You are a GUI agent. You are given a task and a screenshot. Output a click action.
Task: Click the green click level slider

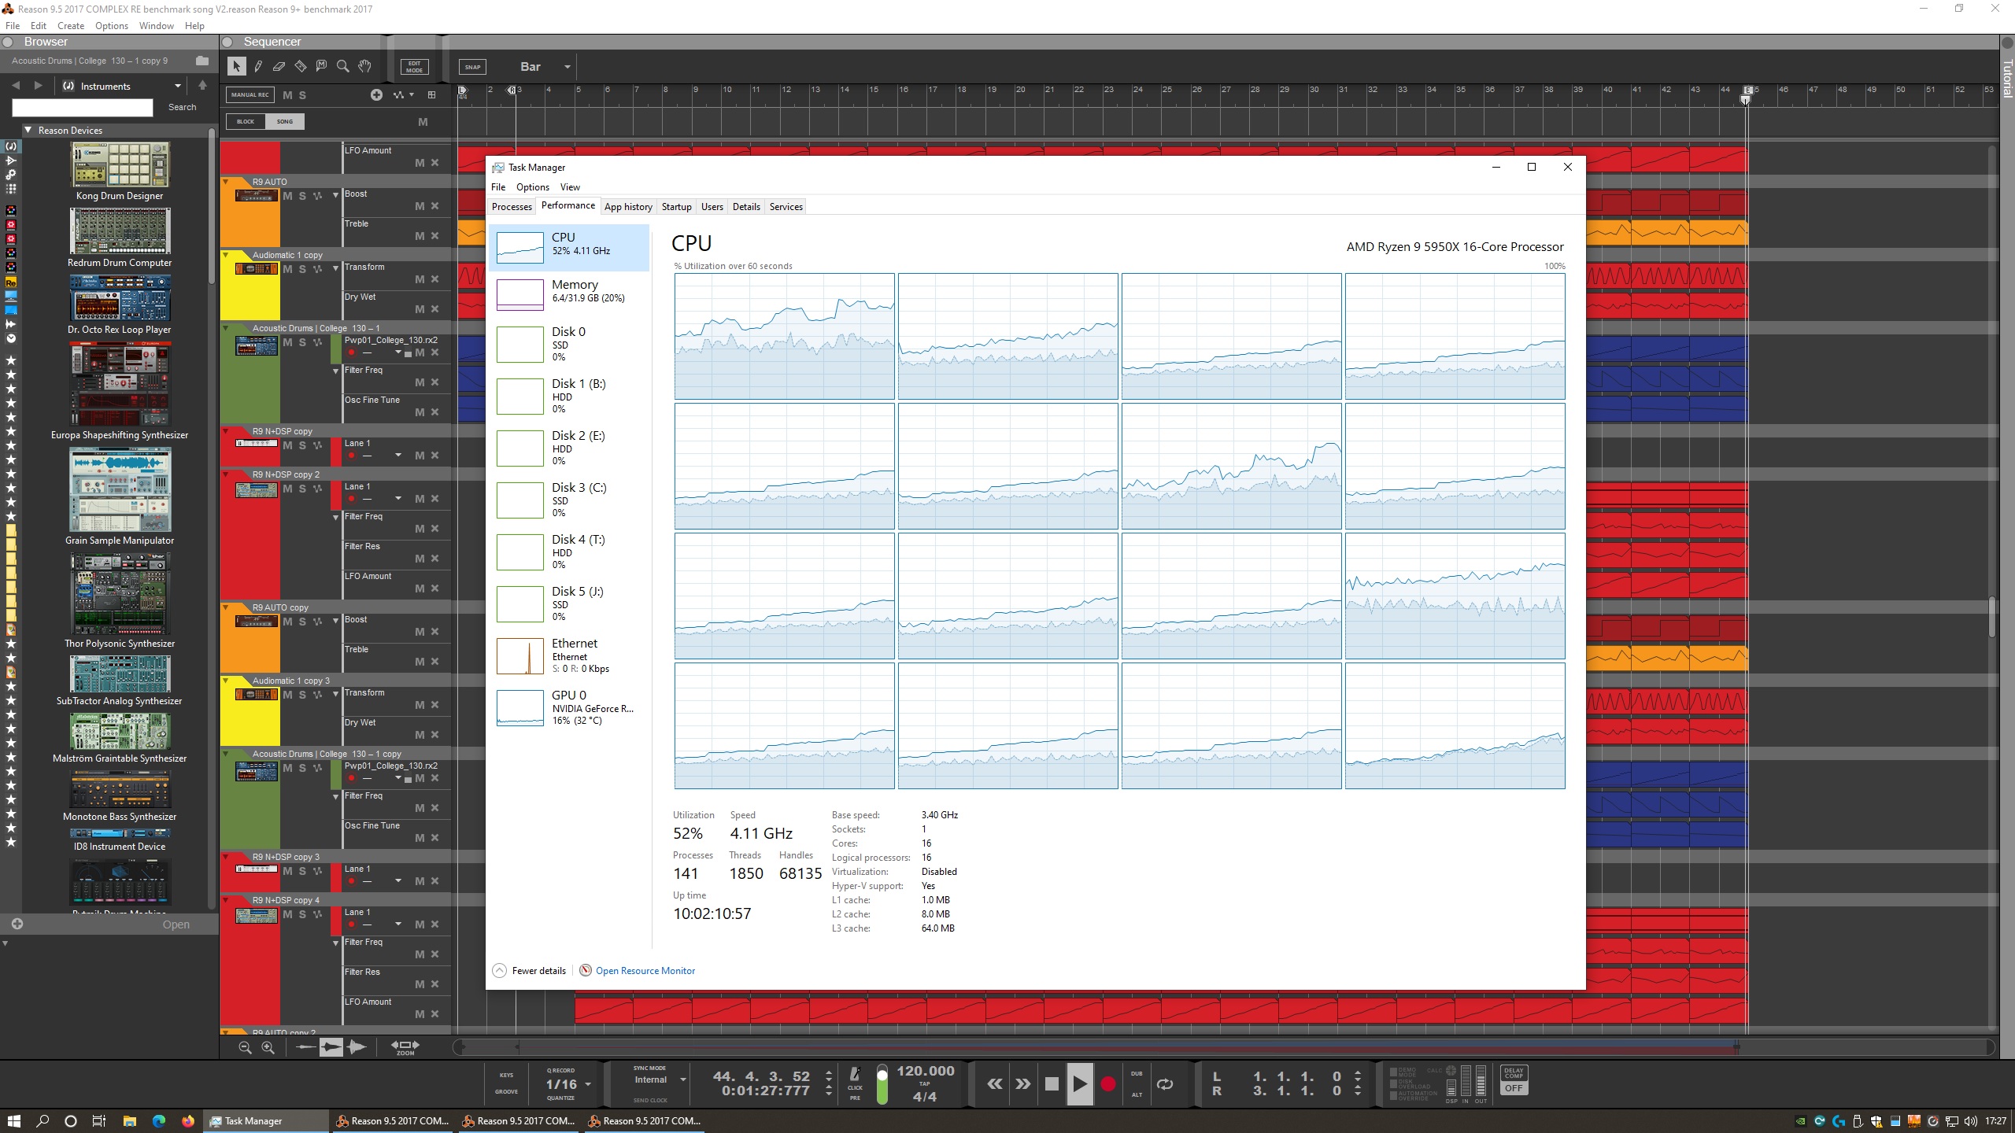click(x=882, y=1086)
